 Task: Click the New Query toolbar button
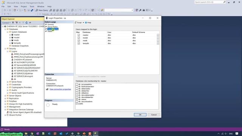coord(42,10)
